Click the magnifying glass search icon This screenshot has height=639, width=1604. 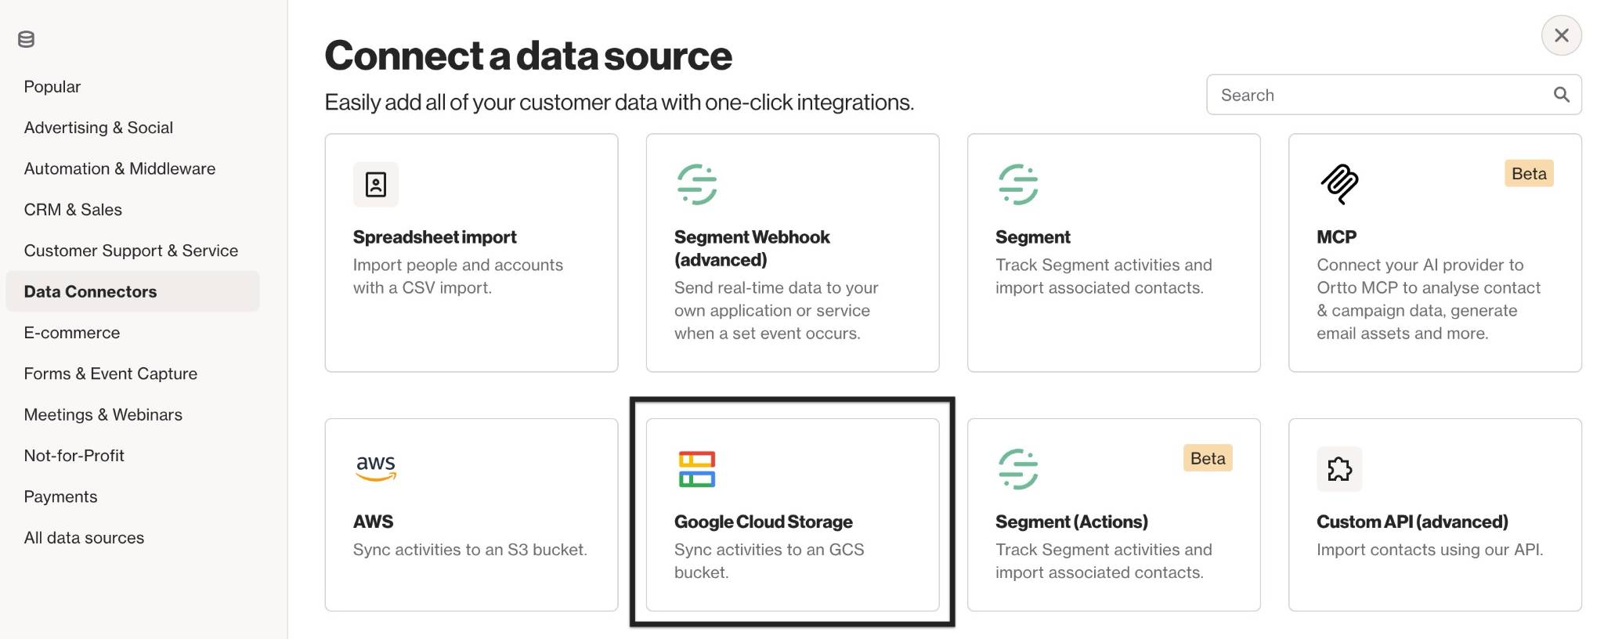(x=1561, y=95)
